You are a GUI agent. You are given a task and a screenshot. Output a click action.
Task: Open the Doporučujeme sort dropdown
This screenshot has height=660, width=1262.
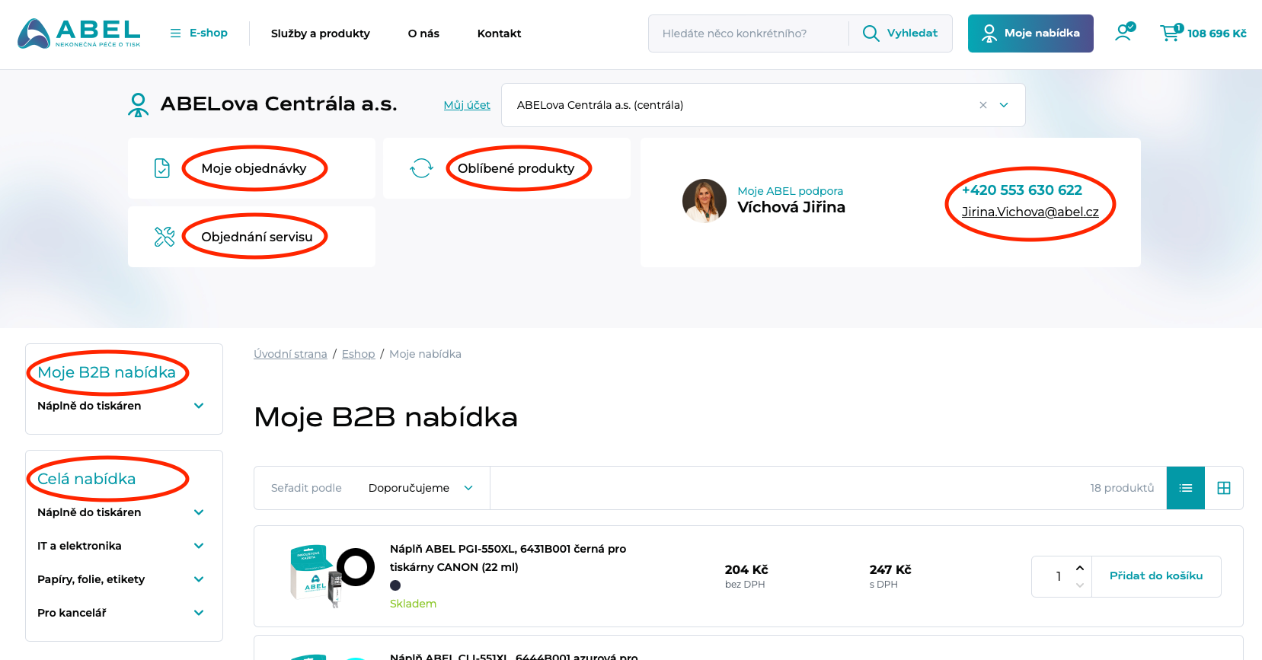(x=420, y=488)
